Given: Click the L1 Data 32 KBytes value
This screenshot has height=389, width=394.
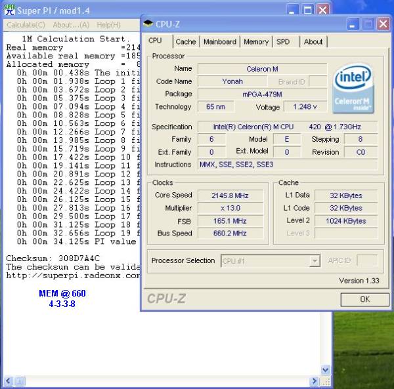Looking at the screenshot, I should (x=346, y=195).
